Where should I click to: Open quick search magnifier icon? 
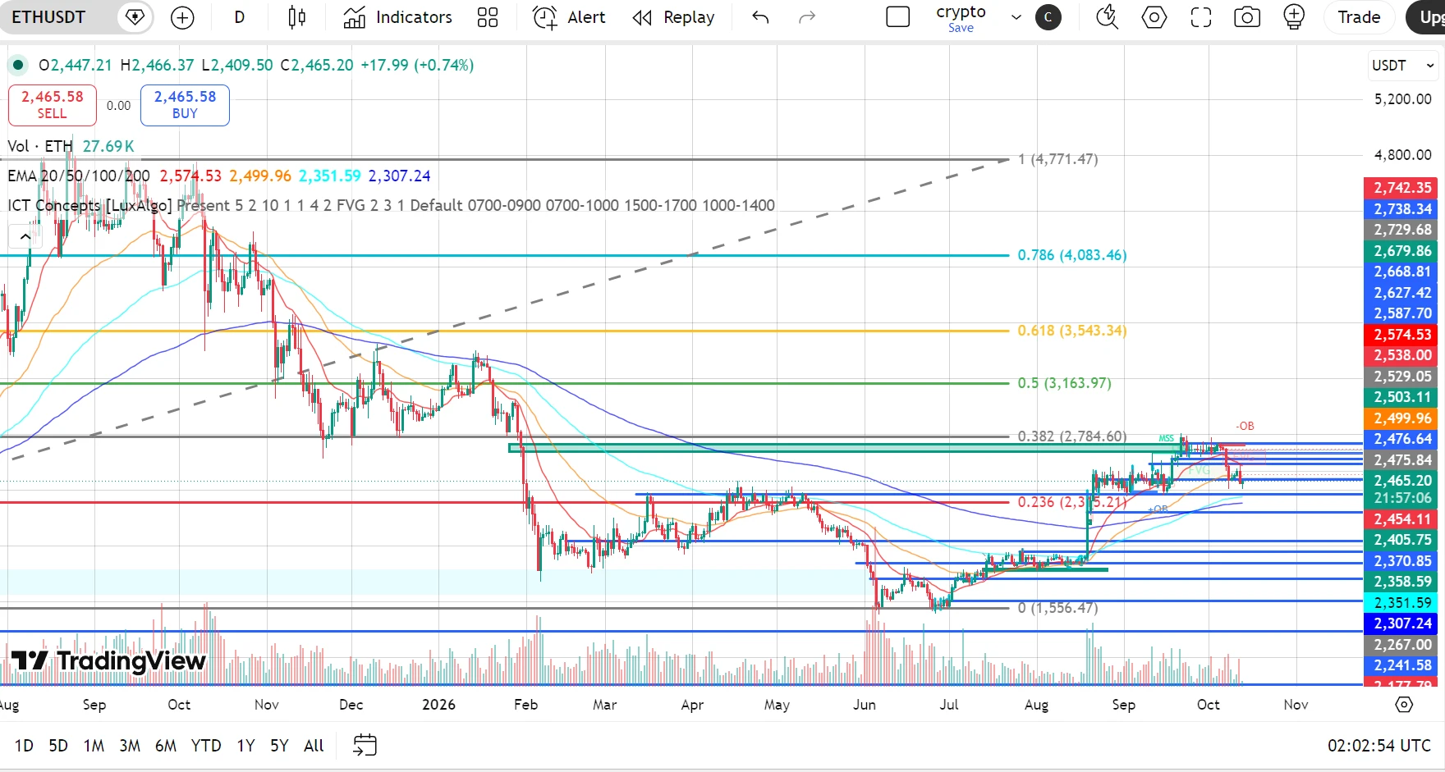click(x=1107, y=17)
